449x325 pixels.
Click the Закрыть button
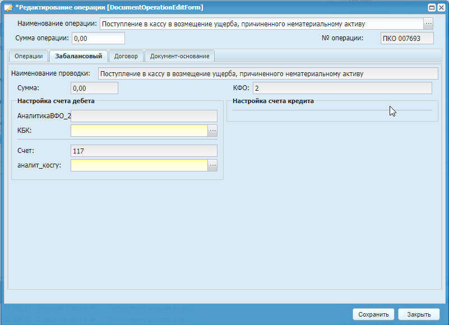coord(419,314)
